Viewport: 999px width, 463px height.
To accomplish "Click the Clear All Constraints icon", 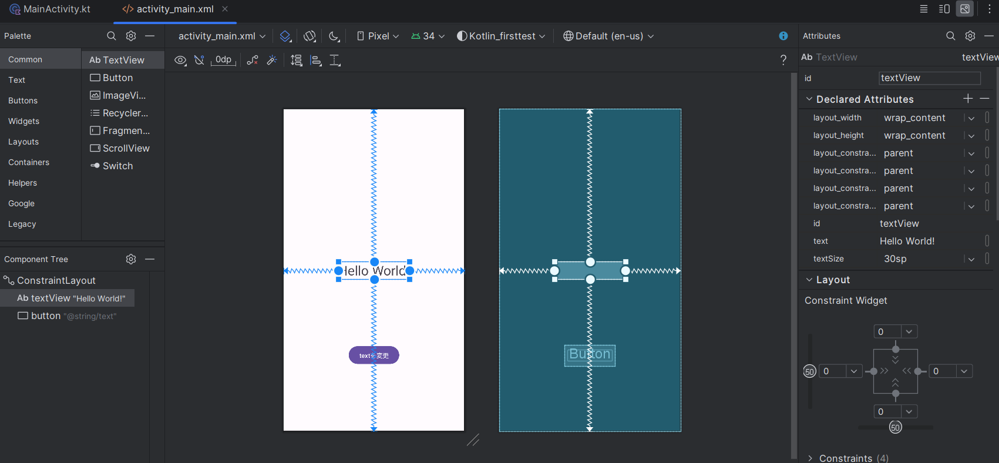I will [253, 60].
